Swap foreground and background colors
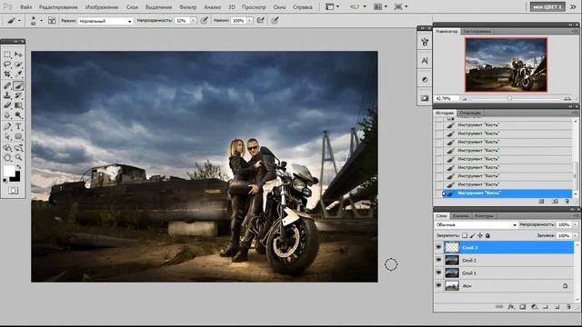Image resolution: width=582 pixels, height=327 pixels. (x=18, y=167)
